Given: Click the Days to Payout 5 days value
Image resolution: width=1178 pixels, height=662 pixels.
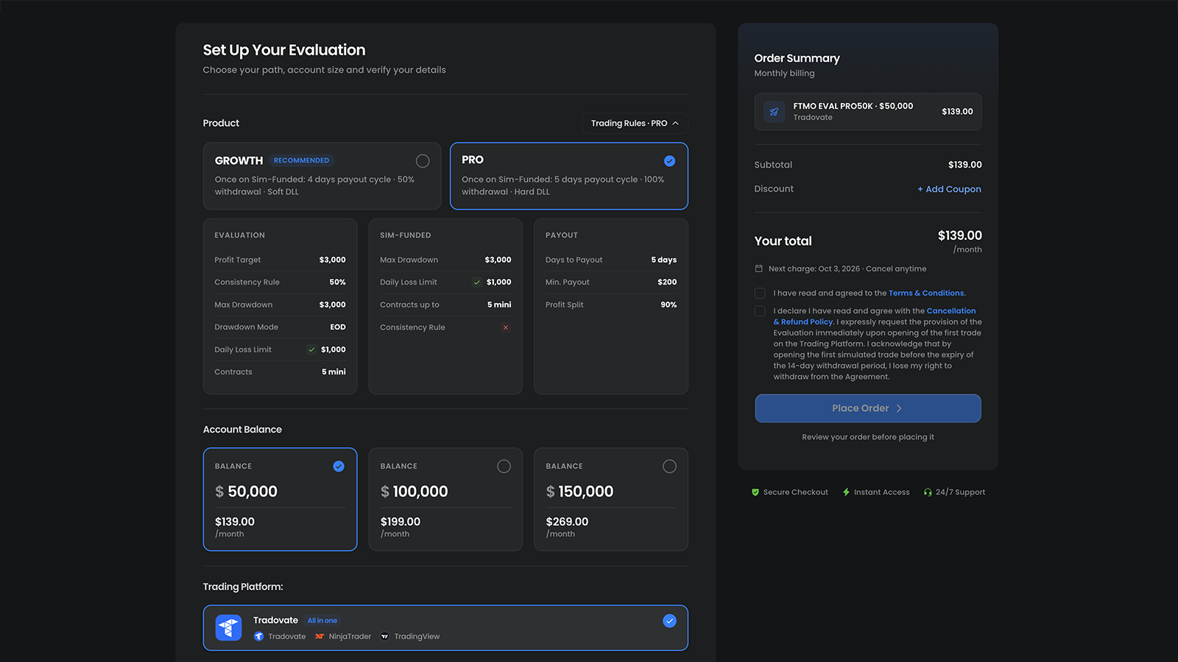Looking at the screenshot, I should (664, 260).
